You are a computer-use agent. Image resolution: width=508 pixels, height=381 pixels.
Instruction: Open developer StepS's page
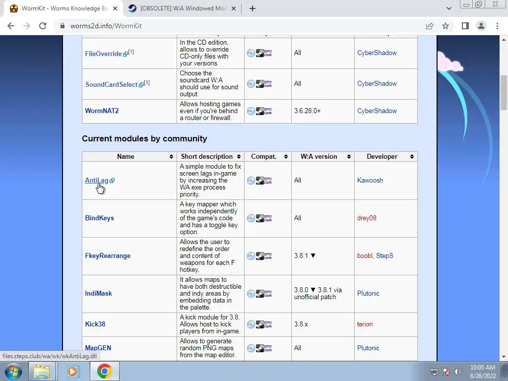pos(384,255)
